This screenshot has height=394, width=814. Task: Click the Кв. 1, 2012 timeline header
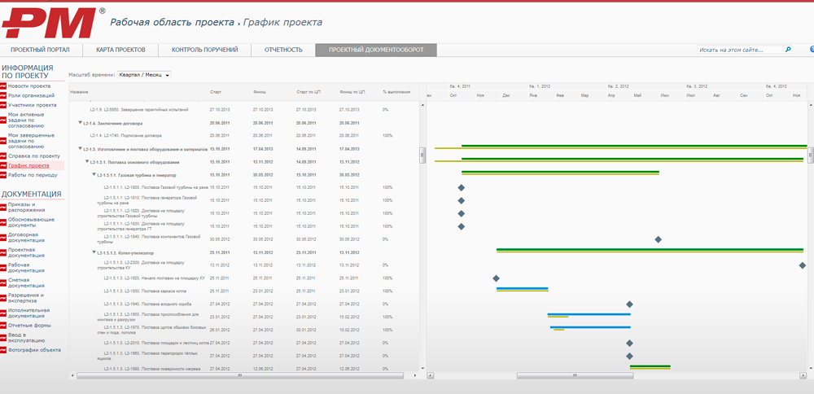click(539, 86)
